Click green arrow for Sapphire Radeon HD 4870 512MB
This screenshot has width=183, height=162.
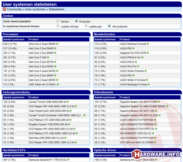point(159,102)
